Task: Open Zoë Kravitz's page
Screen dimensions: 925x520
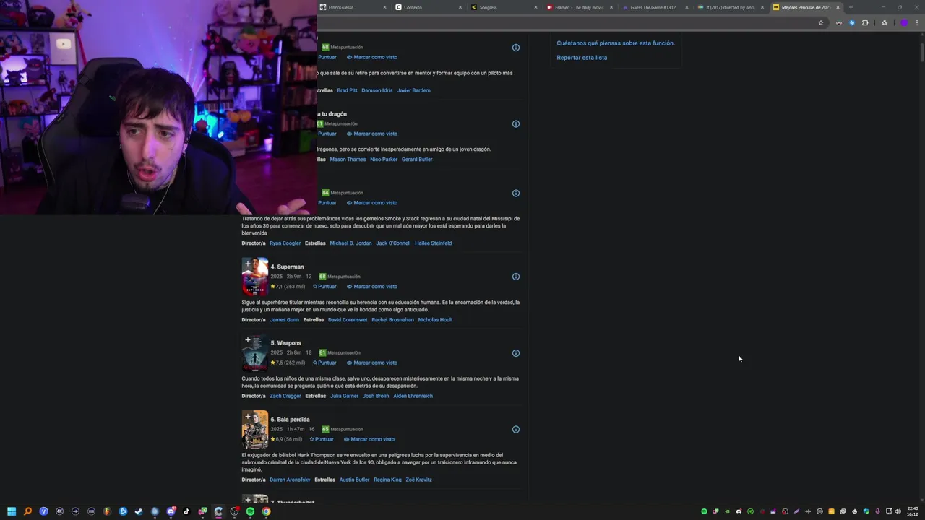Action: (x=418, y=480)
